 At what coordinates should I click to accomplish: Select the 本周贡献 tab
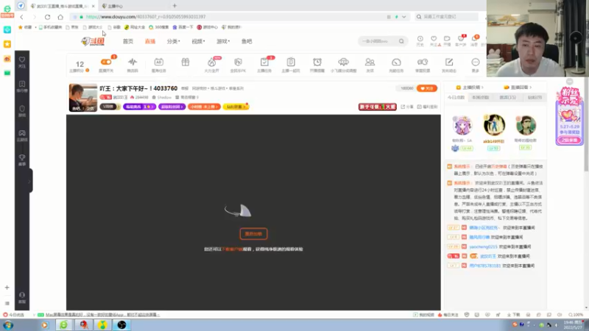tap(481, 98)
